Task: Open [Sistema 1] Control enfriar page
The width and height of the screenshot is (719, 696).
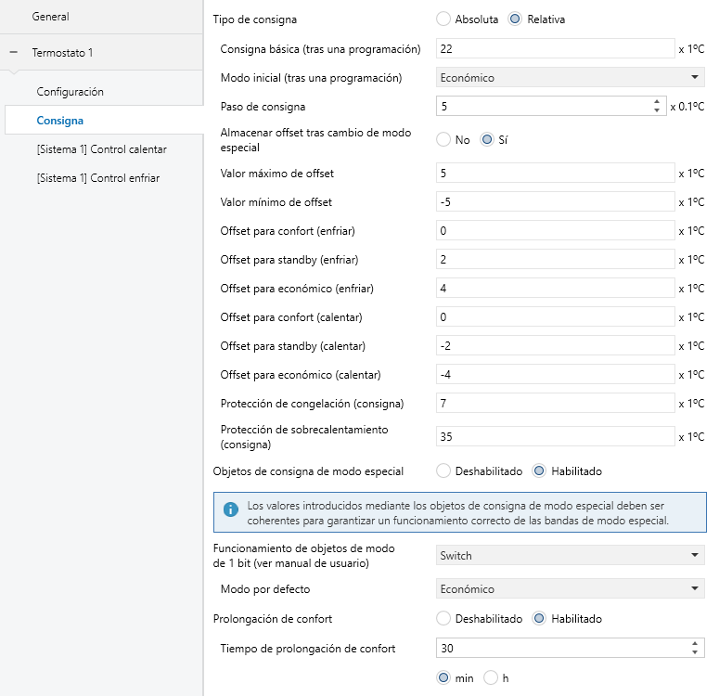Action: point(104,178)
